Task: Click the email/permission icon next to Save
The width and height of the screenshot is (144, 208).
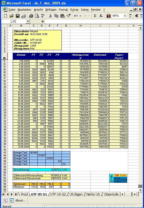Action: click(x=24, y=16)
